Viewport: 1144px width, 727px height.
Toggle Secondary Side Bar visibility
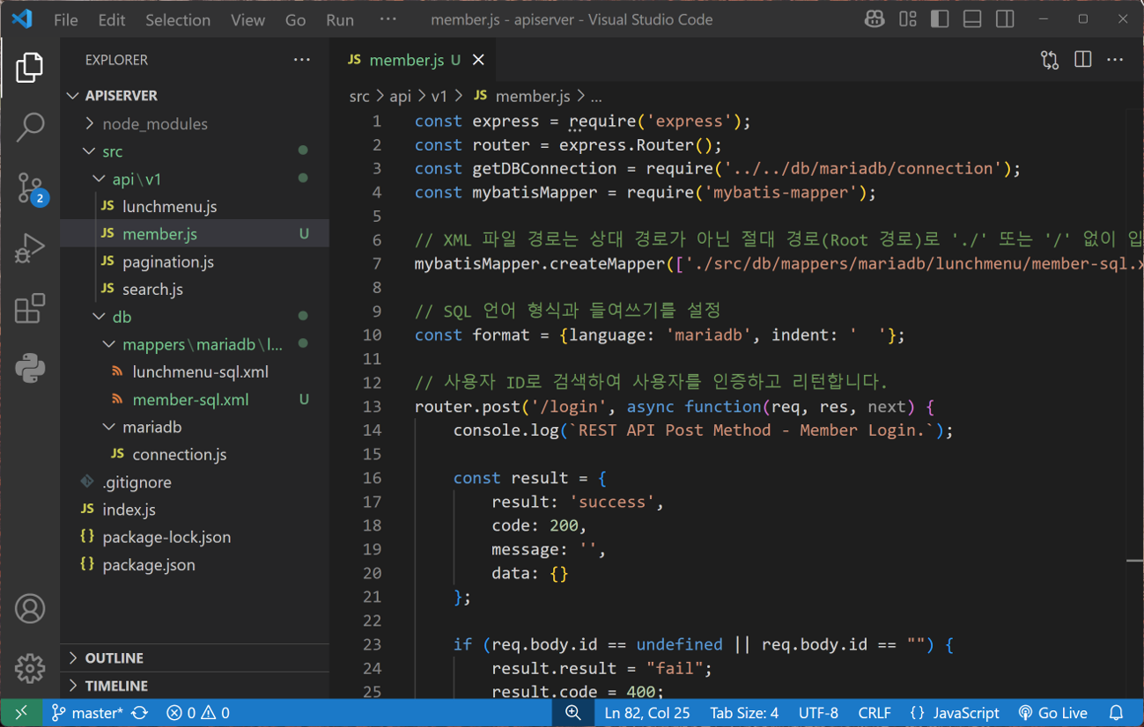click(x=1005, y=18)
